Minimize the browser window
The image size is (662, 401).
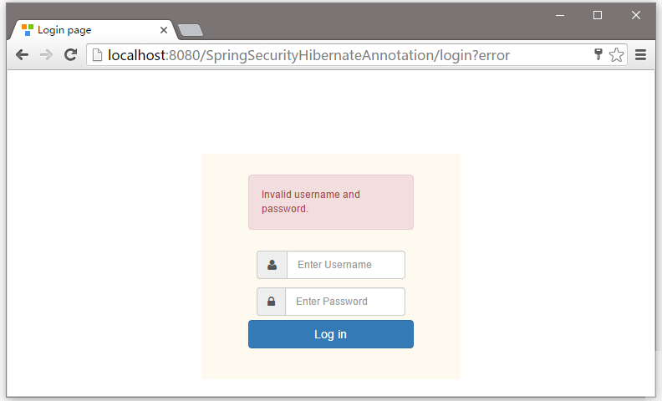point(560,16)
